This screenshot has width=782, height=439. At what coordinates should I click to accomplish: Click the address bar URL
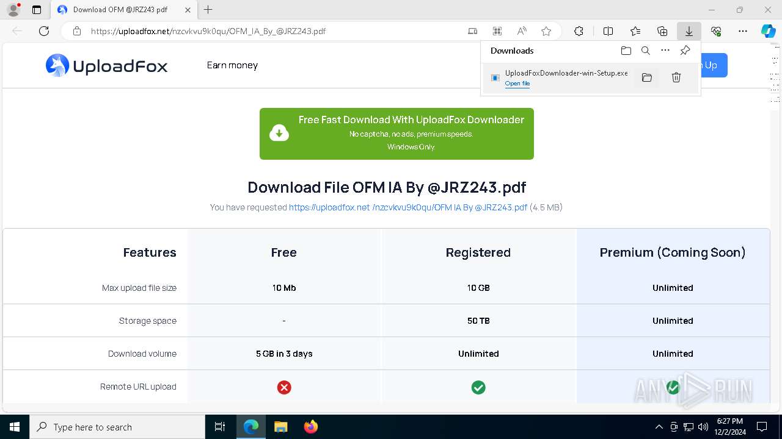(x=208, y=31)
